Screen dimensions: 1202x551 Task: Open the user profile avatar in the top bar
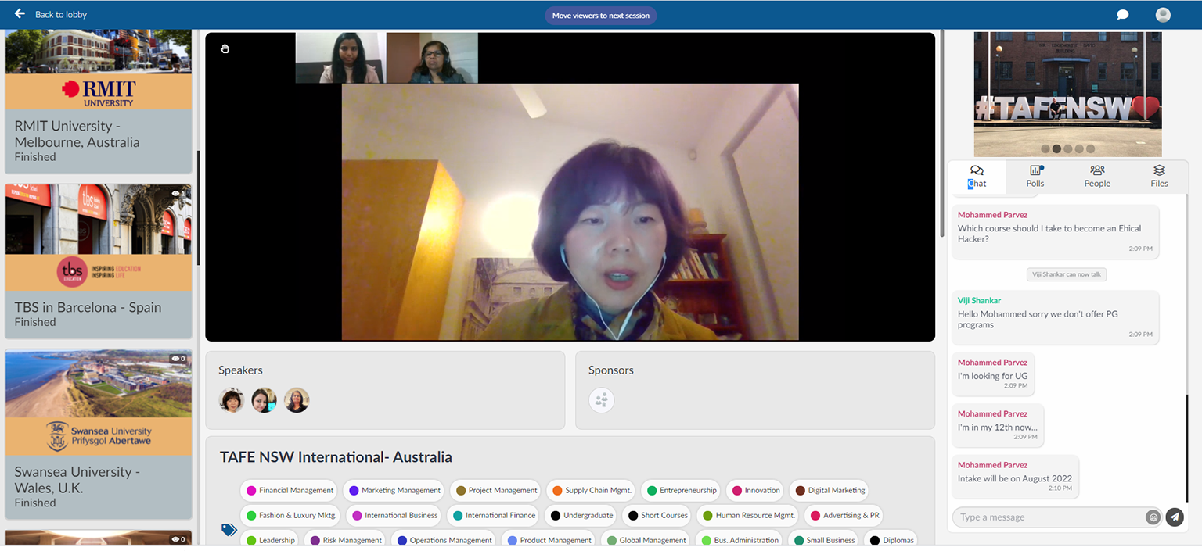(x=1163, y=15)
